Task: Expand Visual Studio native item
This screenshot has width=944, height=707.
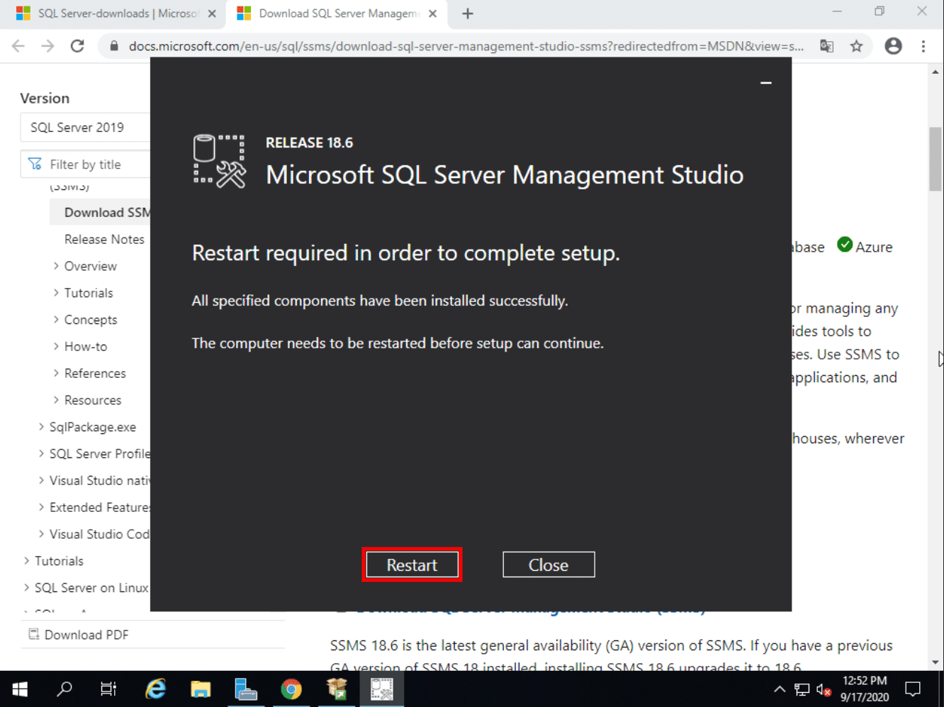Action: [x=41, y=481]
